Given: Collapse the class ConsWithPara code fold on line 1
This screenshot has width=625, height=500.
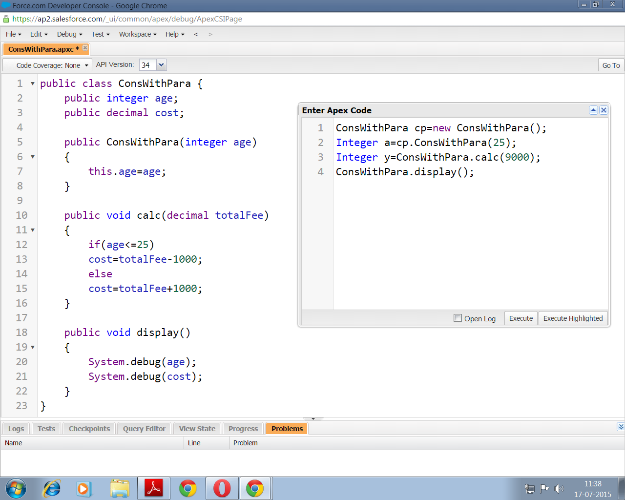Looking at the screenshot, I should click(33, 84).
